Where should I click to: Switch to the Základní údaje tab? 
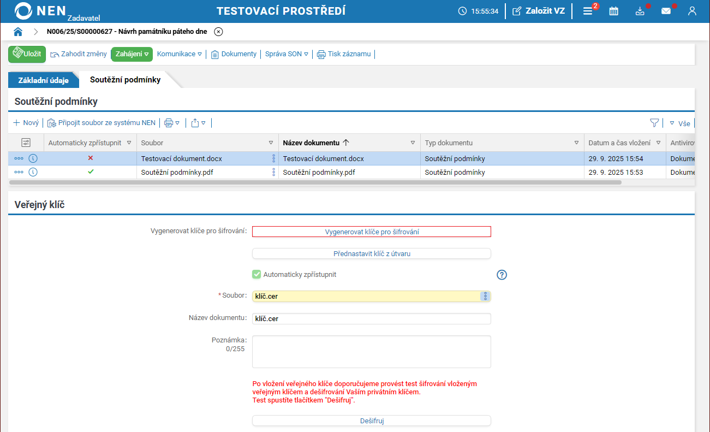click(44, 80)
